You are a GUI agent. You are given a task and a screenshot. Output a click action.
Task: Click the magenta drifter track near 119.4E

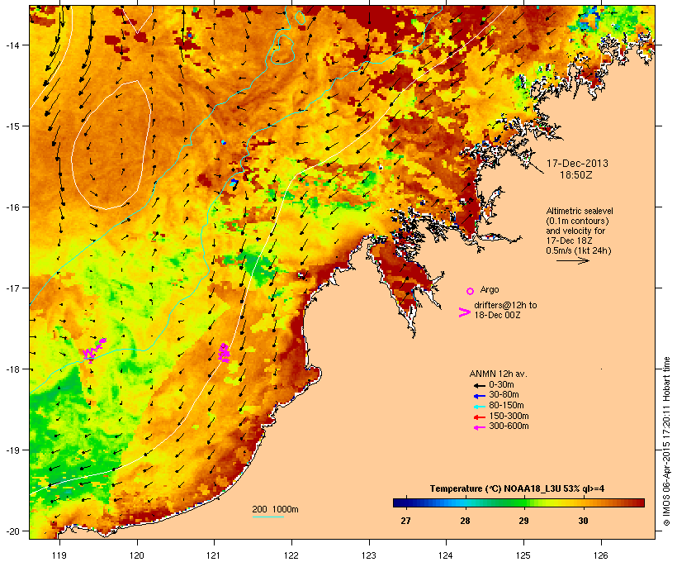94,350
